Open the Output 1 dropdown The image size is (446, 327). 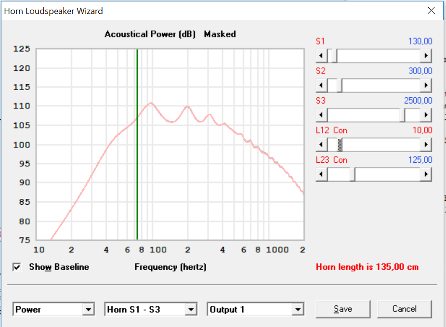(298, 309)
